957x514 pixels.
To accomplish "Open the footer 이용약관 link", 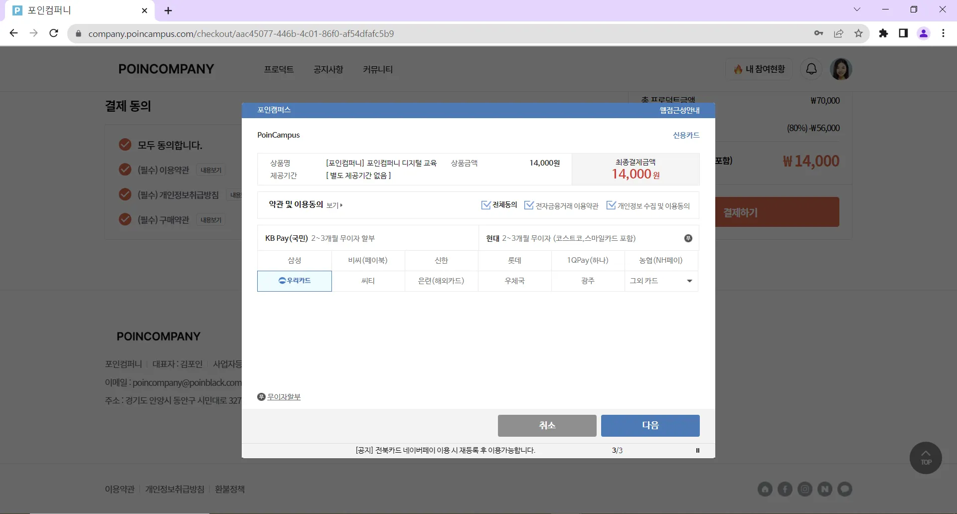I will tap(120, 489).
